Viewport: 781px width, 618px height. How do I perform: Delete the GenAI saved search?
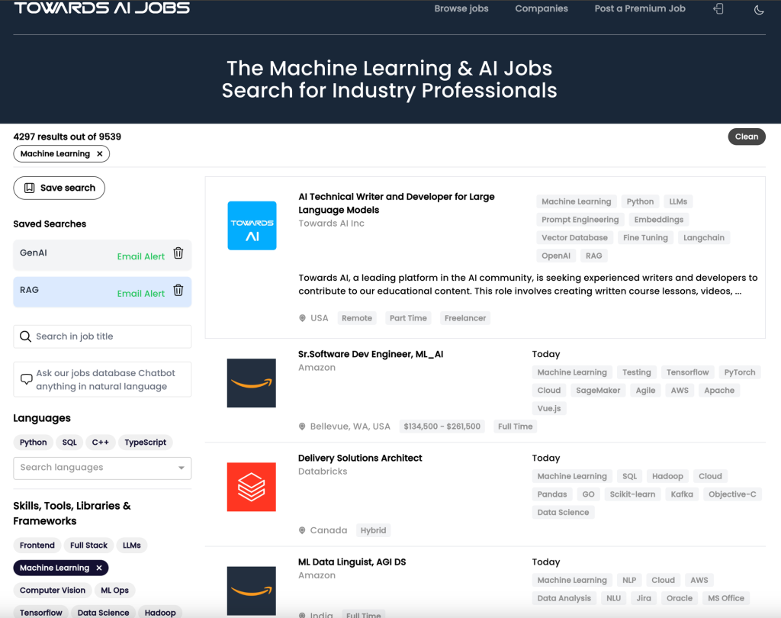point(178,253)
